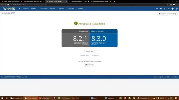Open Firefox from the taskbar
The width and height of the screenshot is (179, 100).
(125, 98)
